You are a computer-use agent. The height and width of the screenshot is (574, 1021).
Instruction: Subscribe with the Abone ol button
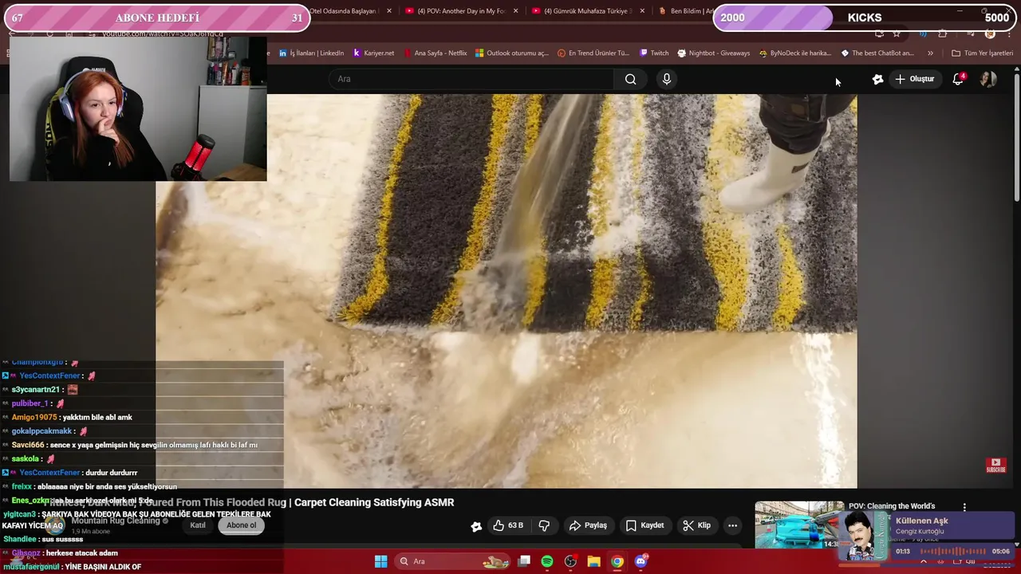tap(242, 525)
